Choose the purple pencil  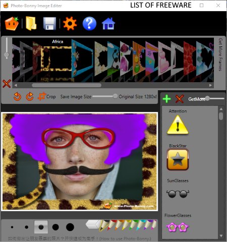148,225
